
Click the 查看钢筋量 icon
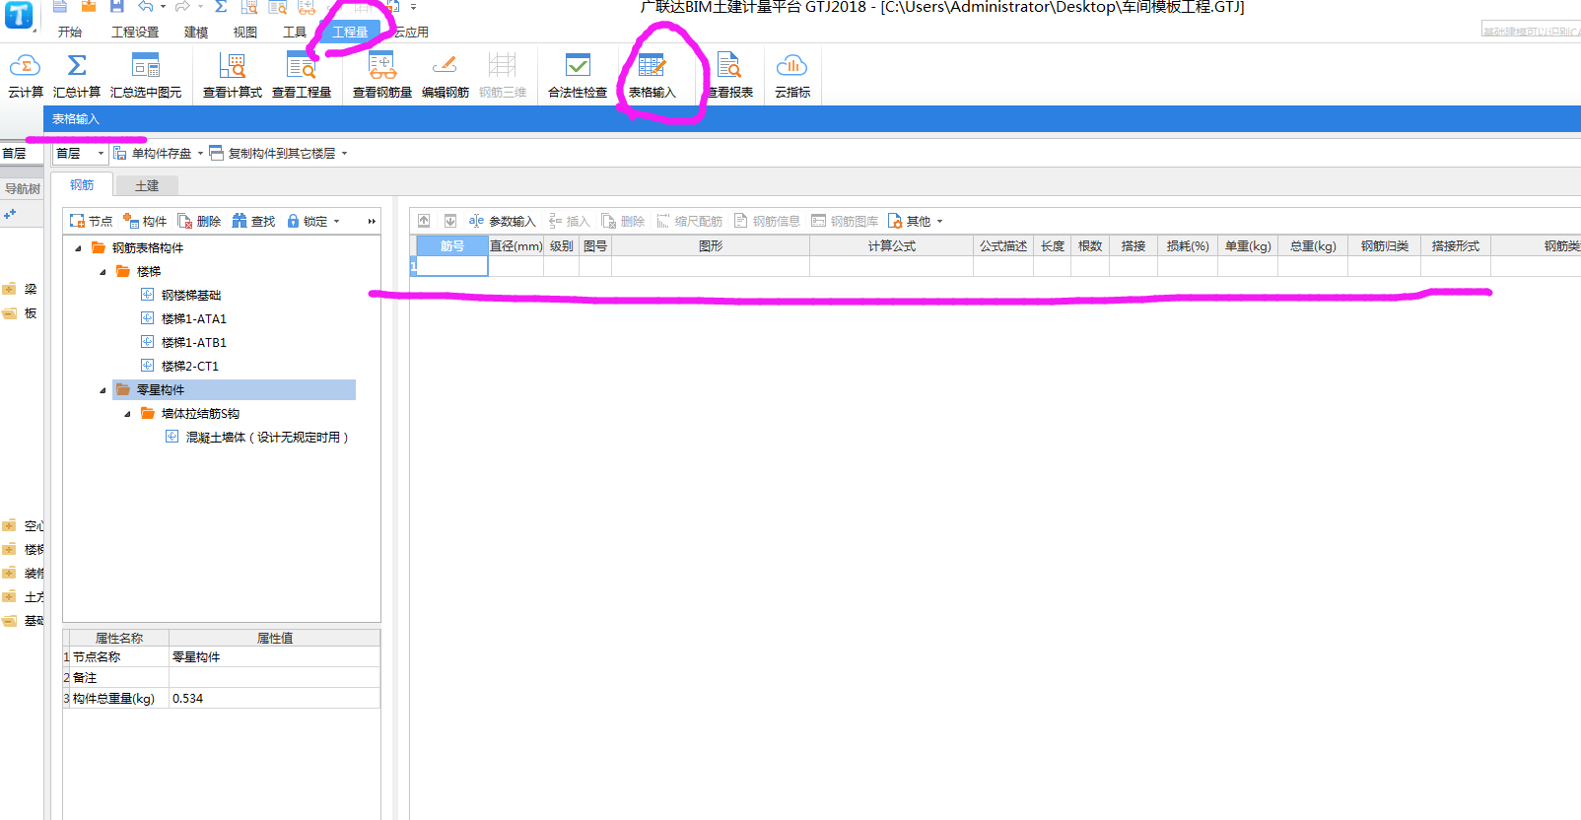[x=382, y=66]
